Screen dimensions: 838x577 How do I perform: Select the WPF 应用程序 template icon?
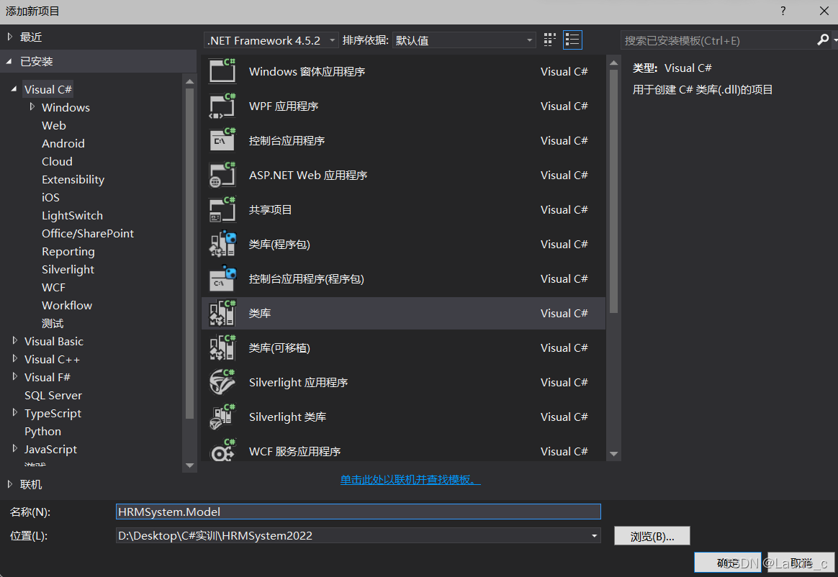click(222, 106)
